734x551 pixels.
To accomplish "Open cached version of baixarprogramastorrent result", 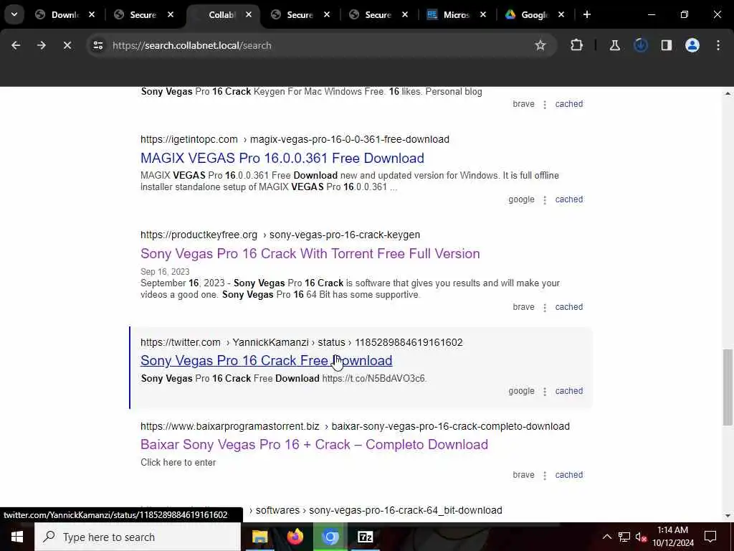I will point(568,475).
